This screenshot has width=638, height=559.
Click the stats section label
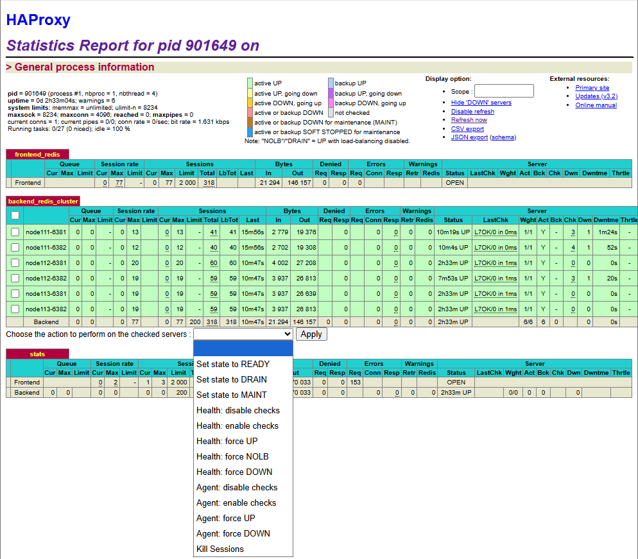pyautogui.click(x=37, y=354)
